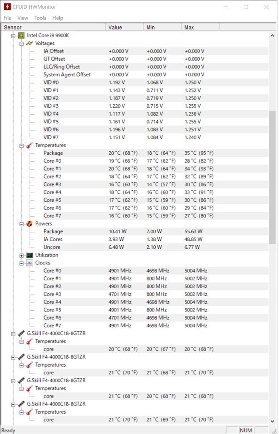This screenshot has width=279, height=434.
Task: Click the HWMonitor app icon in title bar
Action: (7, 7)
